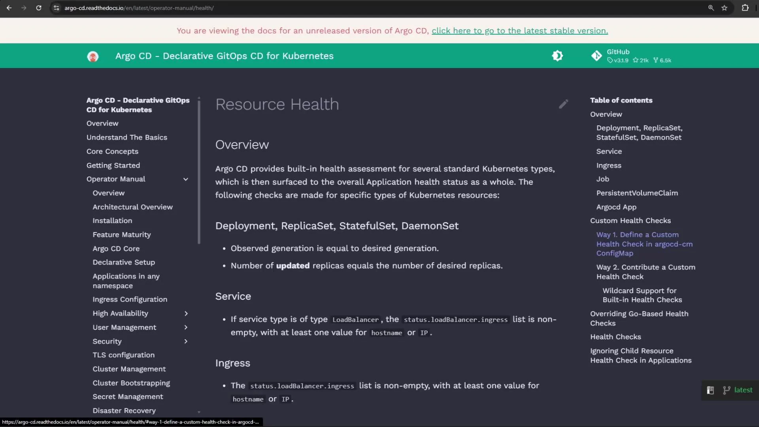Open the browser extensions puzzle icon
This screenshot has height=427, width=759.
[x=745, y=8]
